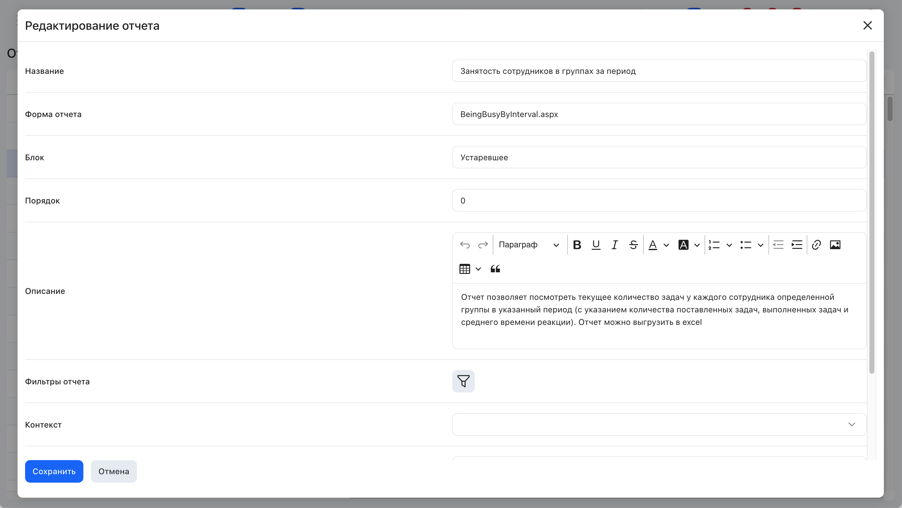Image resolution: width=902 pixels, height=508 pixels.
Task: Focus the Название input field
Action: (x=659, y=71)
